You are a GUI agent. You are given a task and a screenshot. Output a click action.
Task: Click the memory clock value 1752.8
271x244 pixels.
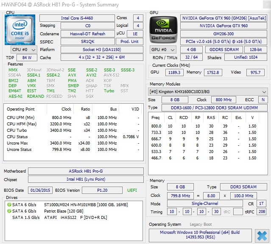tap(213, 72)
